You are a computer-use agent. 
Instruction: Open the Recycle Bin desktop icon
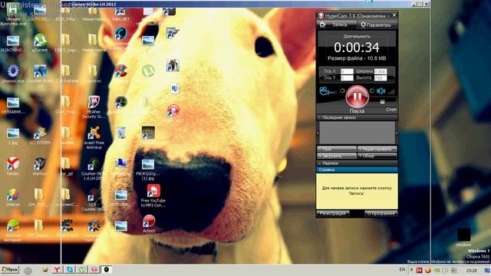121,133
